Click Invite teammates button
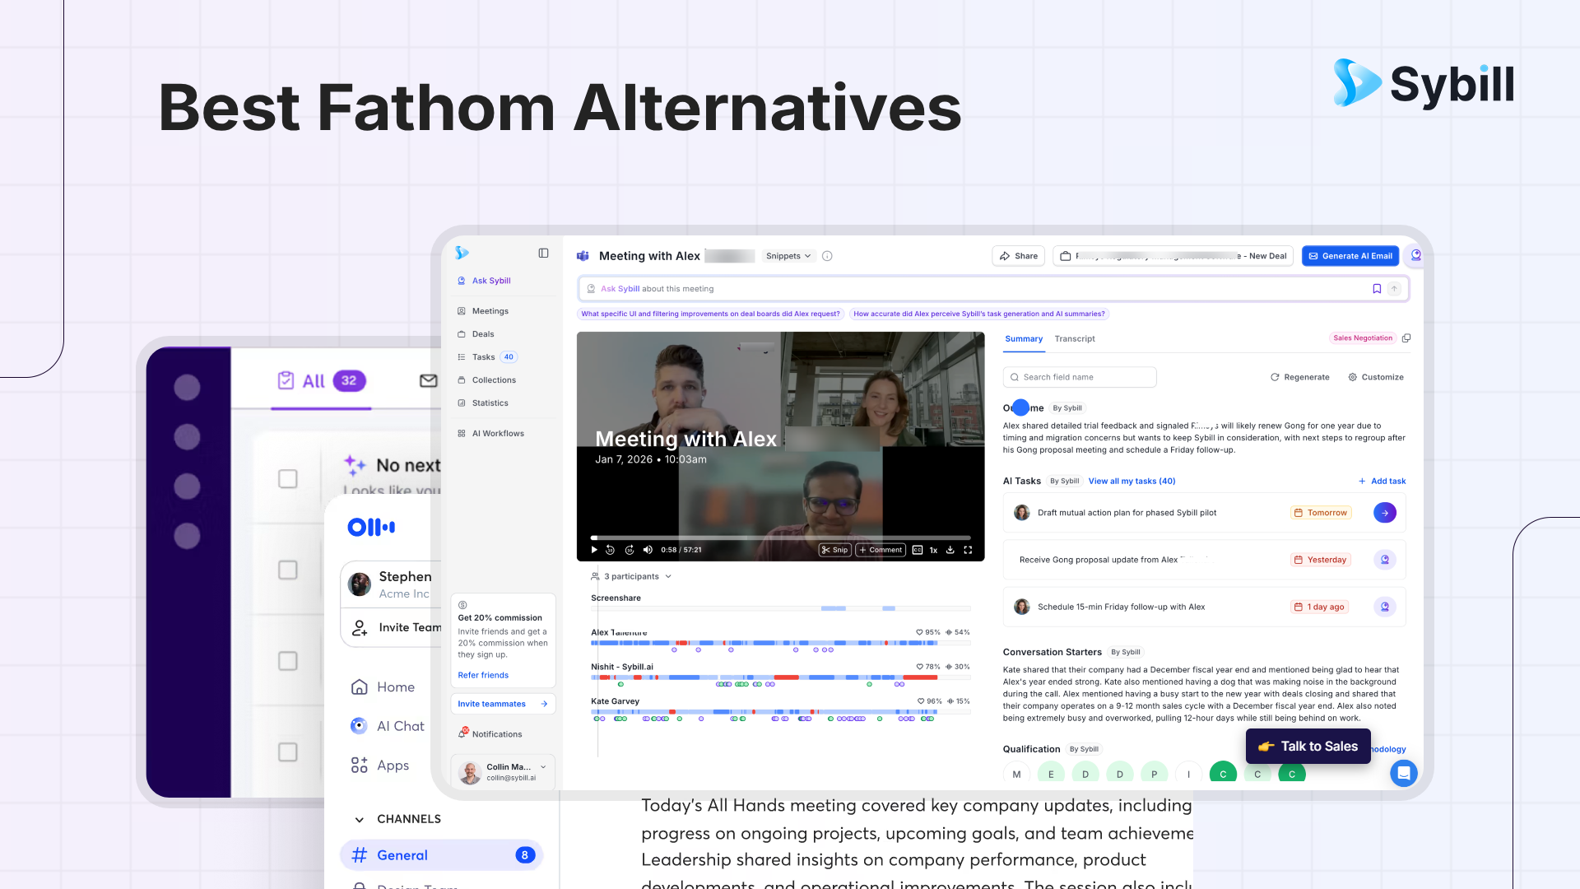 [x=503, y=704]
